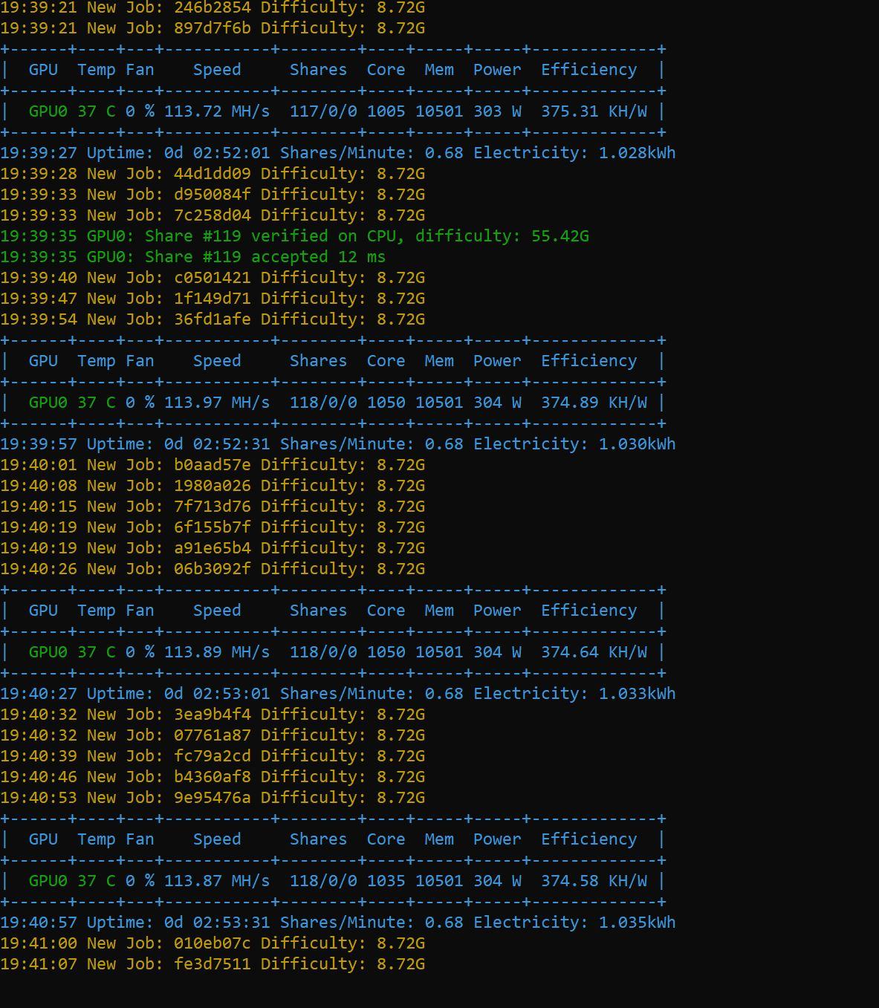Select Share #119 accepted 12 ms line
Screen dimensions: 879x1008
tap(193, 257)
